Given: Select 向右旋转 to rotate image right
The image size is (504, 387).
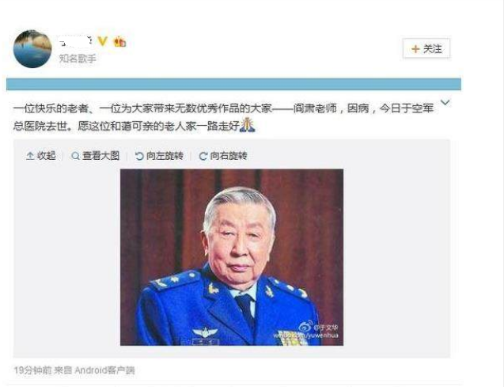Looking at the screenshot, I should pos(229,156).
